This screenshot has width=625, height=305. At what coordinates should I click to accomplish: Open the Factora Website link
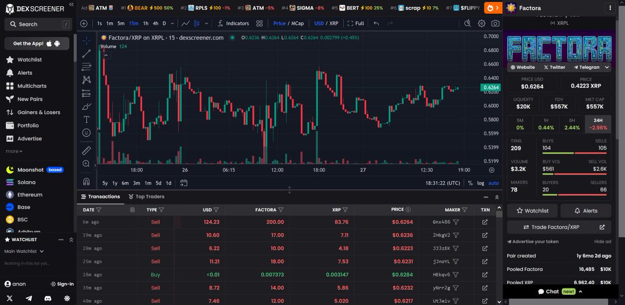click(523, 67)
